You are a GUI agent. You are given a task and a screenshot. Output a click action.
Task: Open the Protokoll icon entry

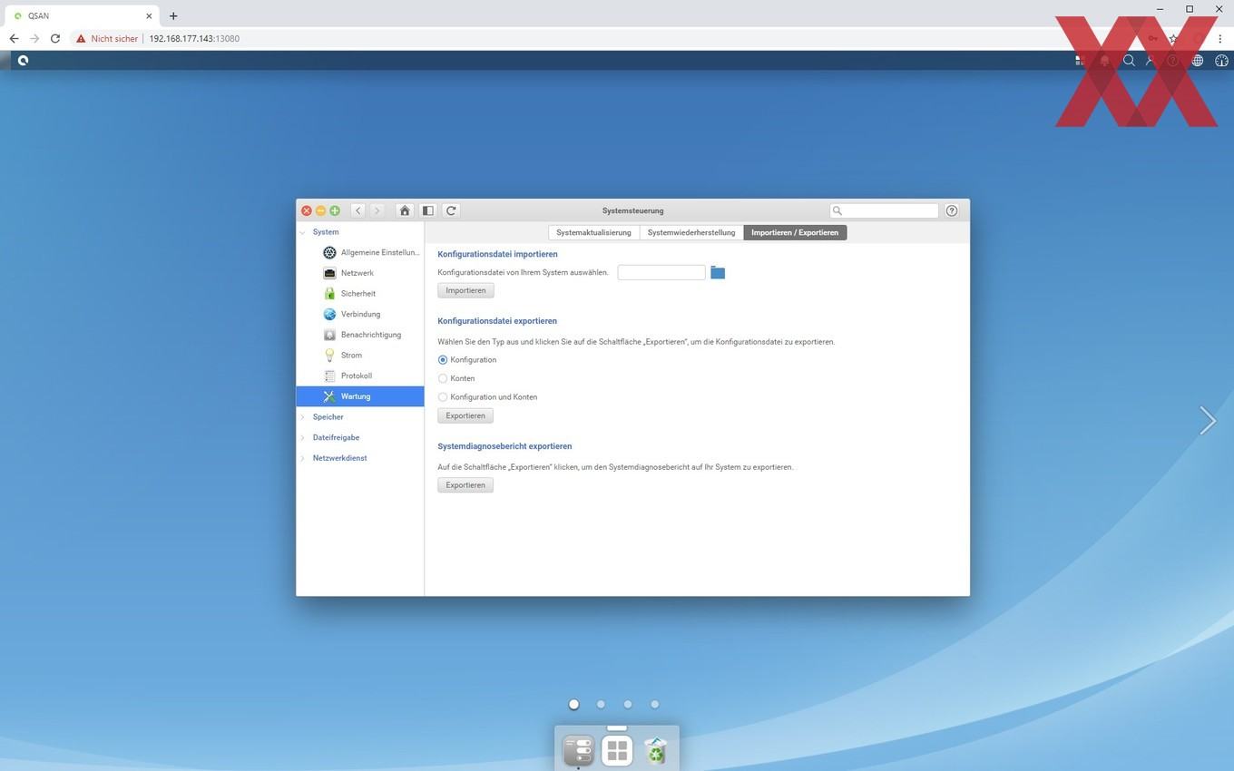[x=329, y=376]
